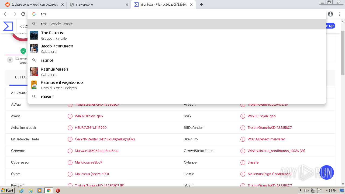Choose 'Rasmus Nissen' suggestion
Image resolution: width=345 pixels, height=194 pixels.
pos(177,72)
